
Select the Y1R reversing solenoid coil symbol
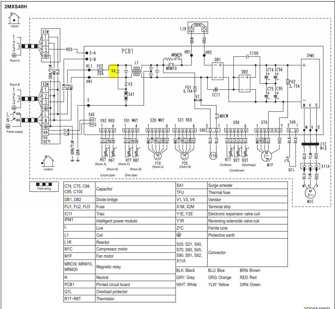click(214, 154)
